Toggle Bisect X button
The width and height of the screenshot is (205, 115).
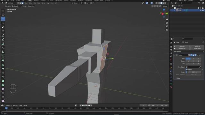(188, 61)
